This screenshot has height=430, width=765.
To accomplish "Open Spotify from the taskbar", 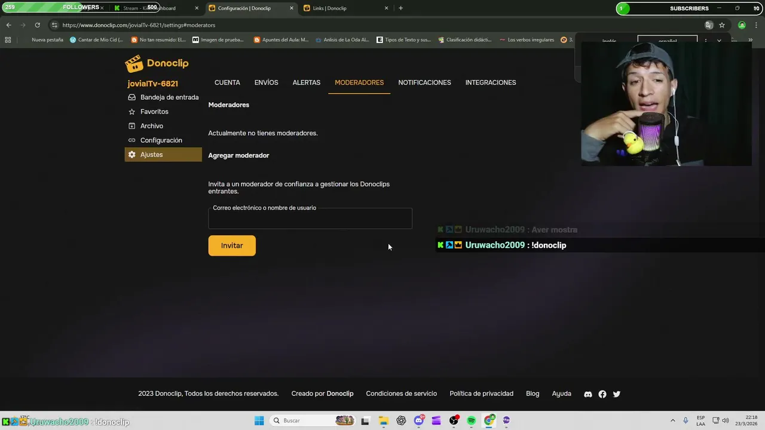I will [x=472, y=420].
